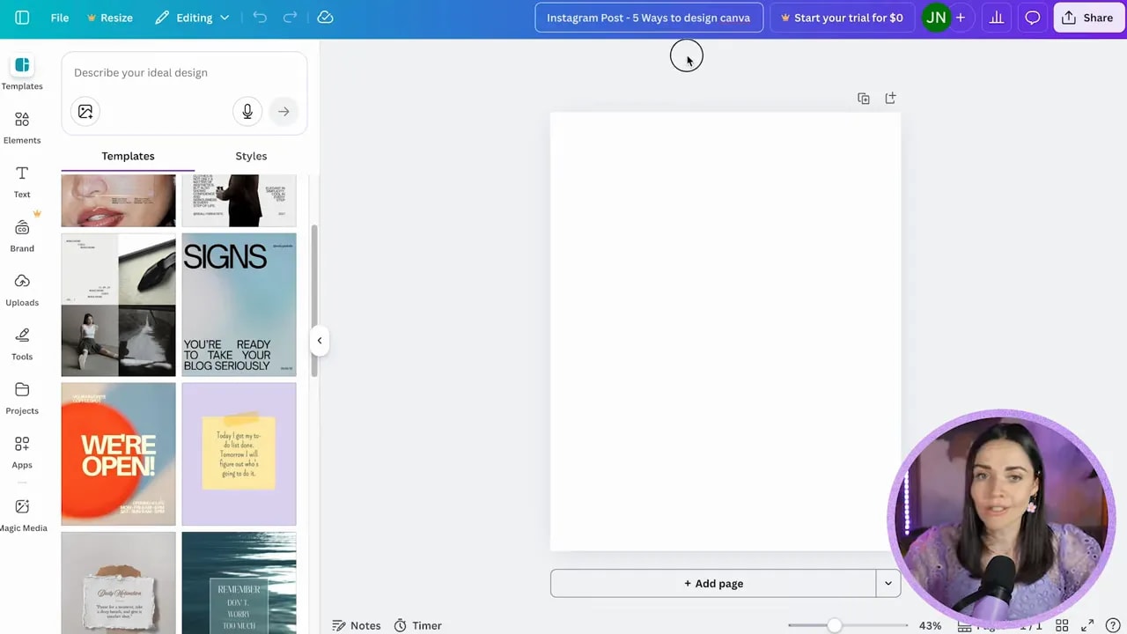Collapse the templates panel with the arrow
Viewport: 1127px width, 634px height.
[x=319, y=340]
